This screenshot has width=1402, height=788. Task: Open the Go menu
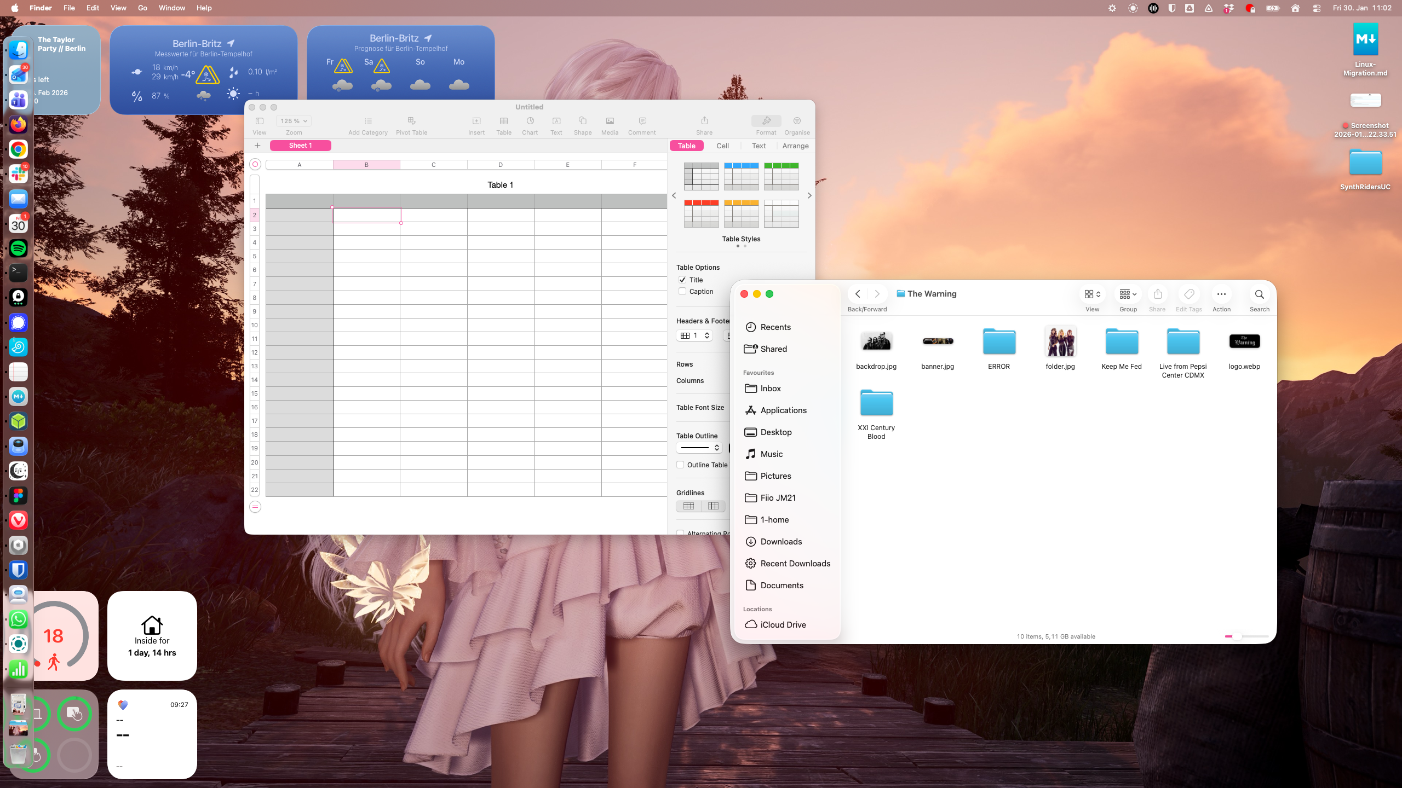pos(142,8)
